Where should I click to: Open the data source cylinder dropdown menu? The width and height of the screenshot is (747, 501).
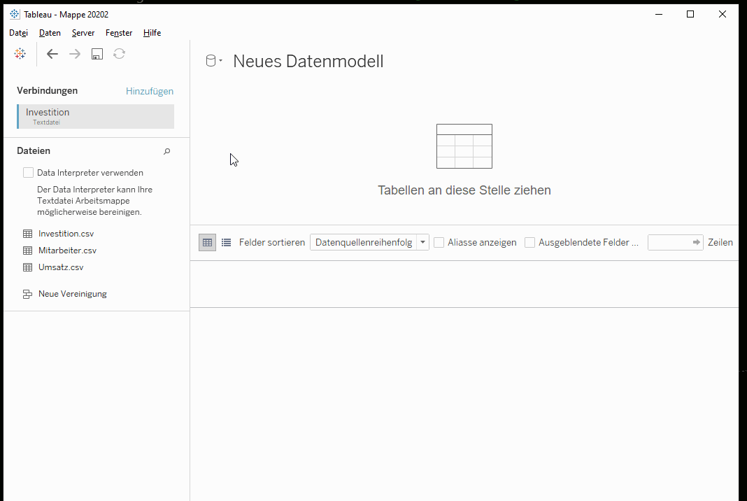point(214,61)
